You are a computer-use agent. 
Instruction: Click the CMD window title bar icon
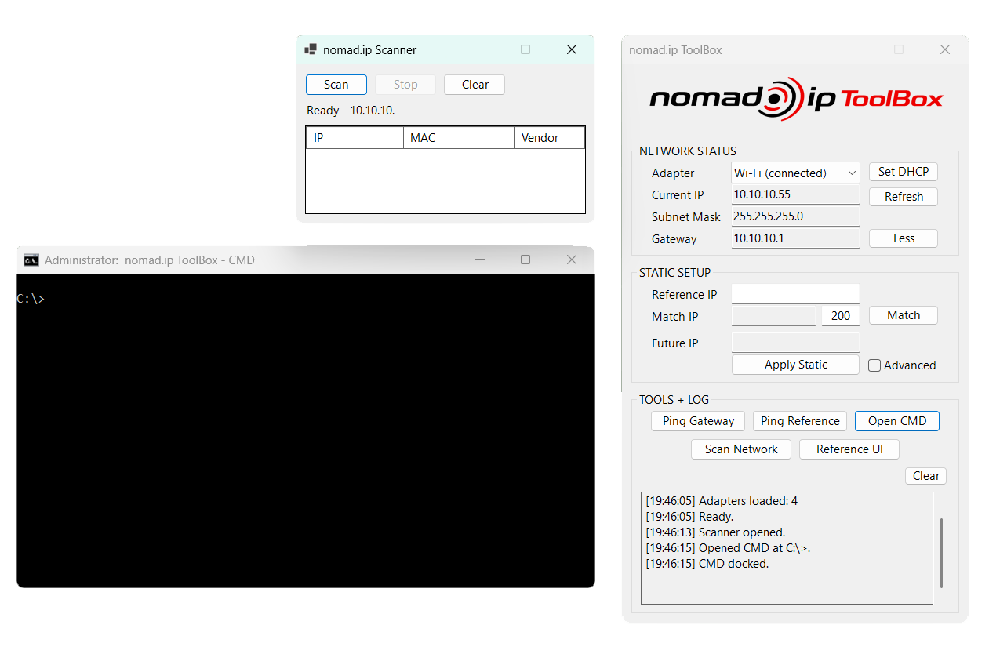click(x=31, y=260)
